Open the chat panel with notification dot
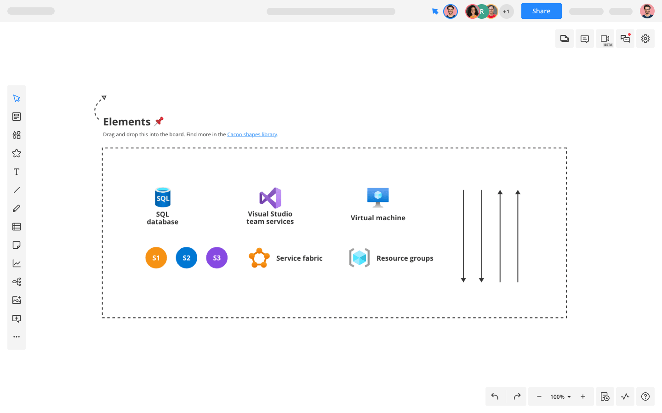The width and height of the screenshot is (662, 413). [x=625, y=39]
